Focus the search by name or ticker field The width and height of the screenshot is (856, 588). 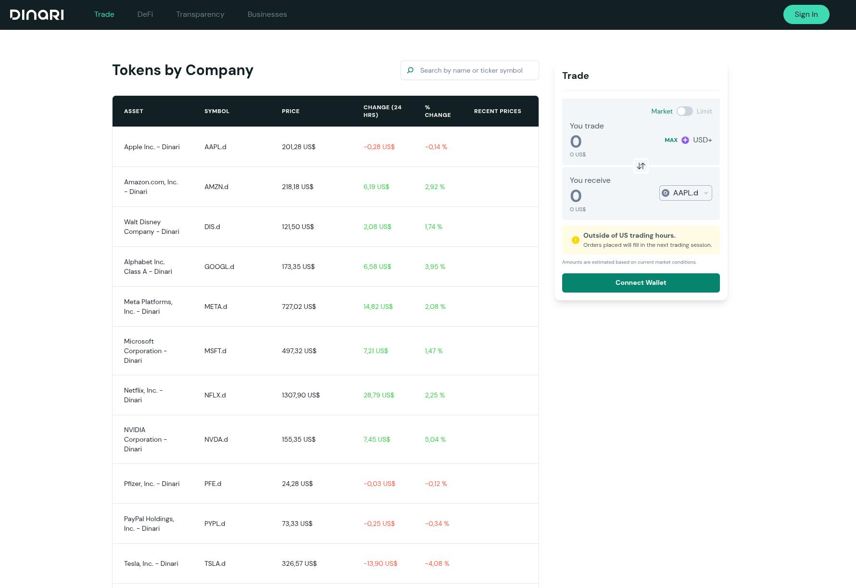pyautogui.click(x=470, y=70)
